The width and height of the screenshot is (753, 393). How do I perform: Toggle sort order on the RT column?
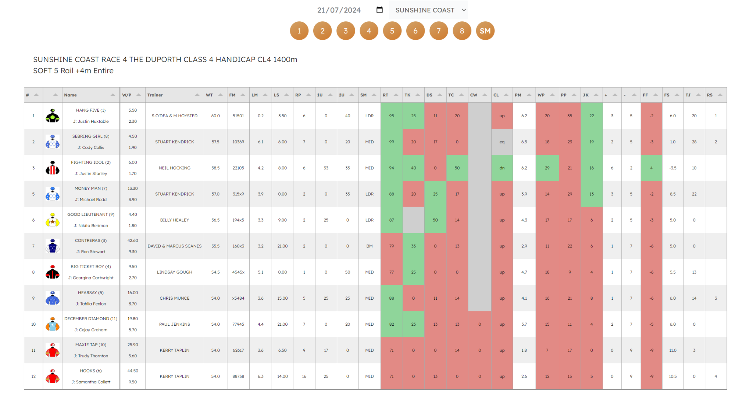pyautogui.click(x=395, y=94)
